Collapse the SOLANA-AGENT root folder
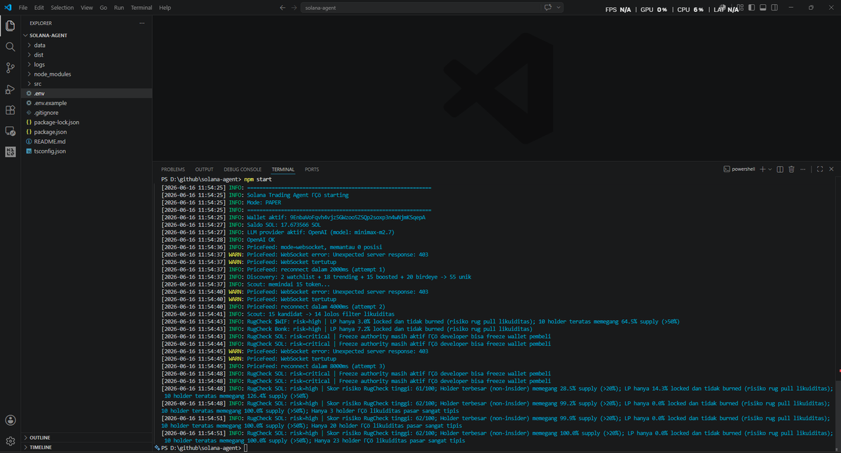The image size is (841, 453). point(87,35)
